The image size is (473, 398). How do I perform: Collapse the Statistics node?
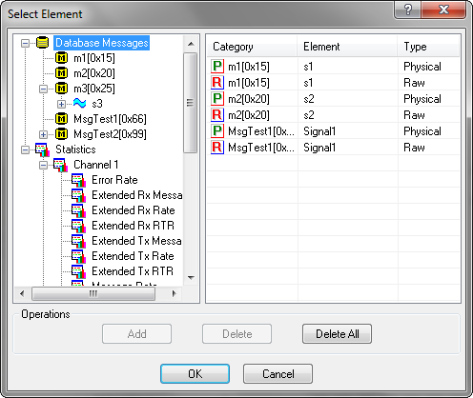25,149
